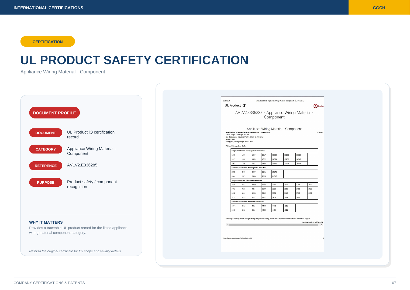Image resolution: width=410 pixels, height=290 pixels.
Task: Click the 'Dongguan, Guangdong 523925 China' address line
Action: click(x=239, y=142)
